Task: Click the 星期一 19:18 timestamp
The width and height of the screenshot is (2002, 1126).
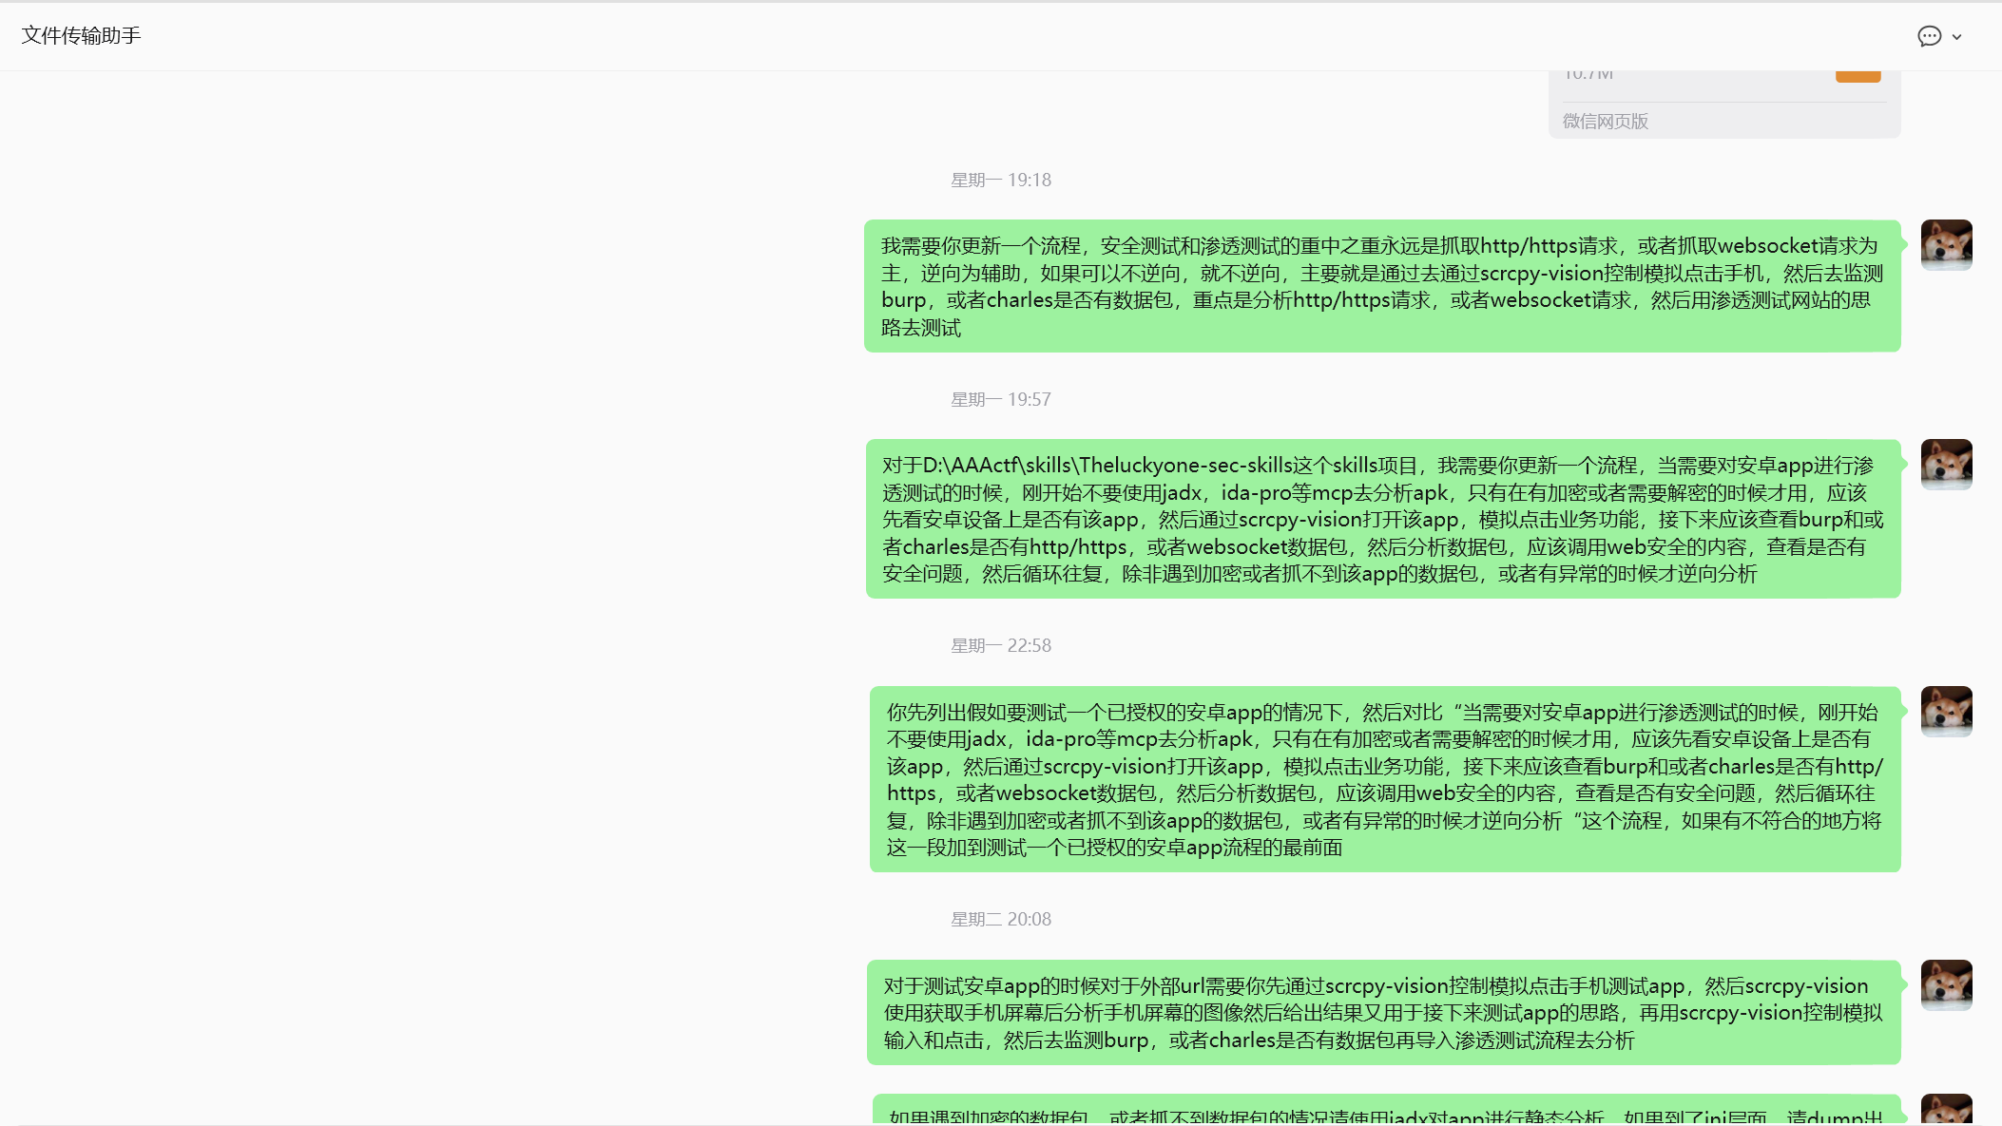Action: [x=1001, y=180]
